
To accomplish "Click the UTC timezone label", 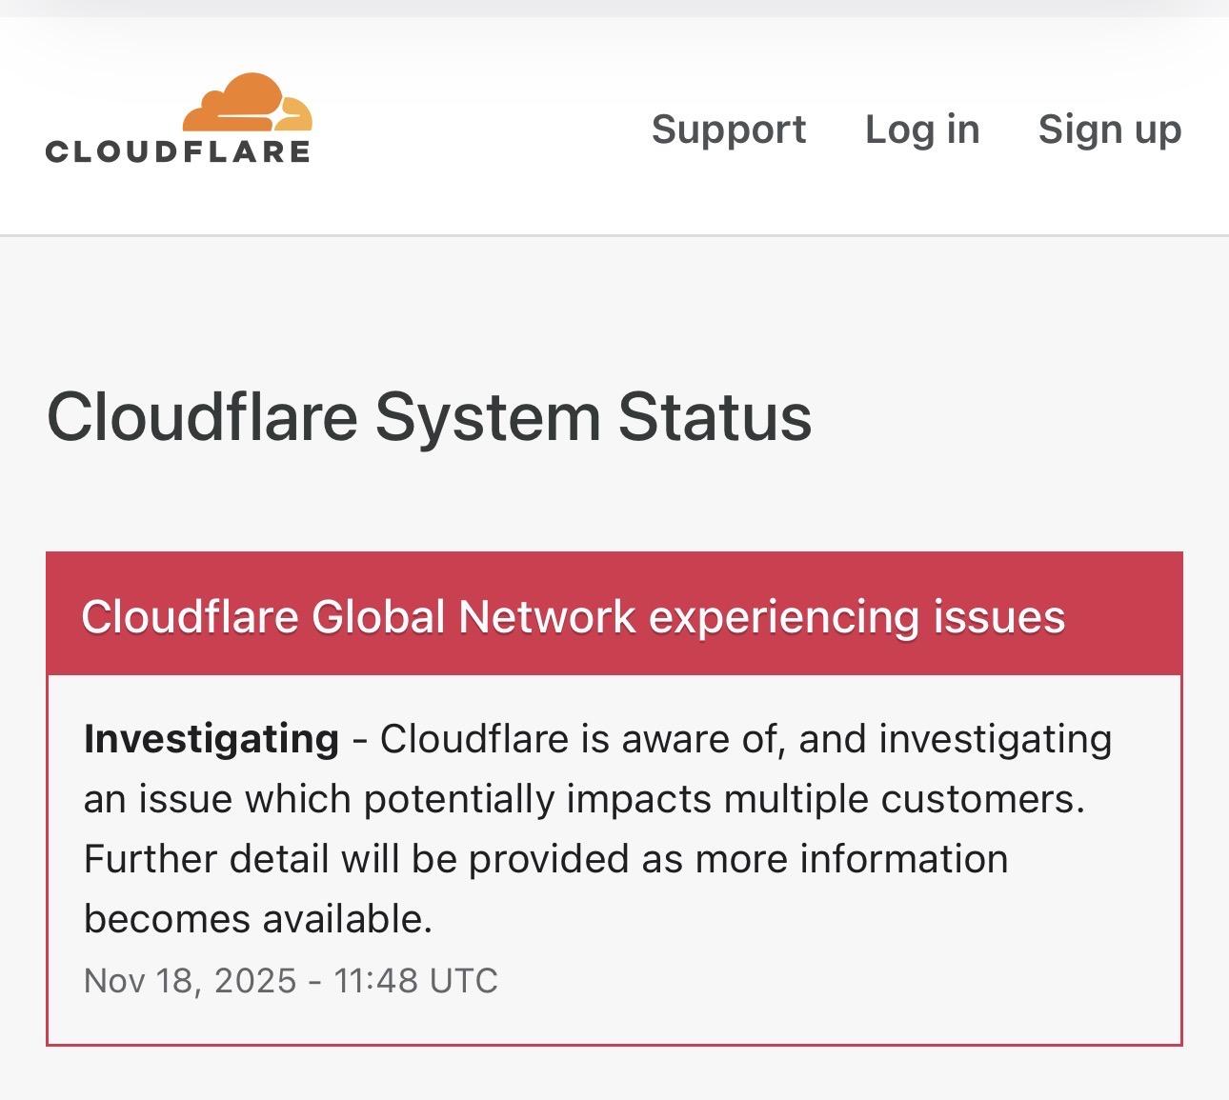I will click(463, 980).
